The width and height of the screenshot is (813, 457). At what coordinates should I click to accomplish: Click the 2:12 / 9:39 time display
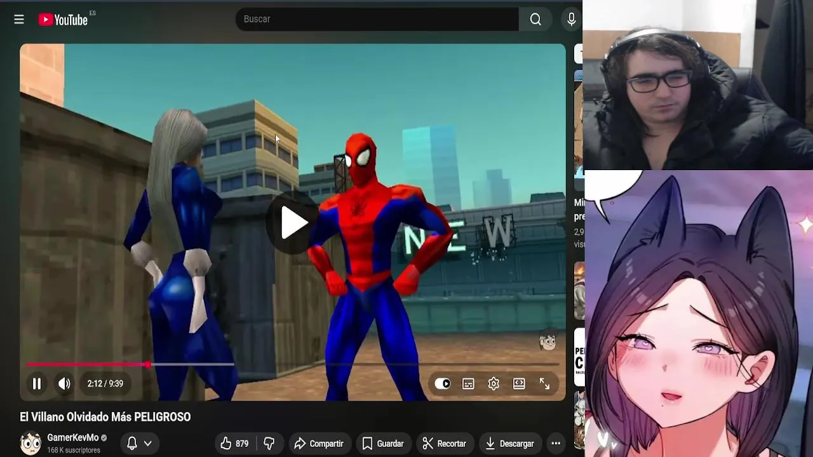(105, 383)
